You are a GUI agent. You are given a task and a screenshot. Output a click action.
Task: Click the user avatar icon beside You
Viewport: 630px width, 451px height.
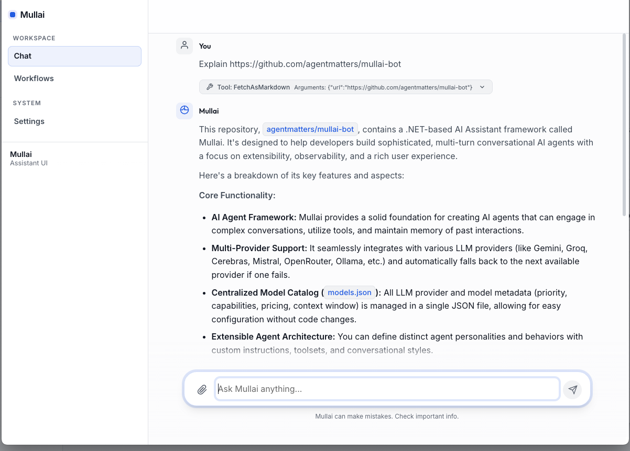pos(184,46)
